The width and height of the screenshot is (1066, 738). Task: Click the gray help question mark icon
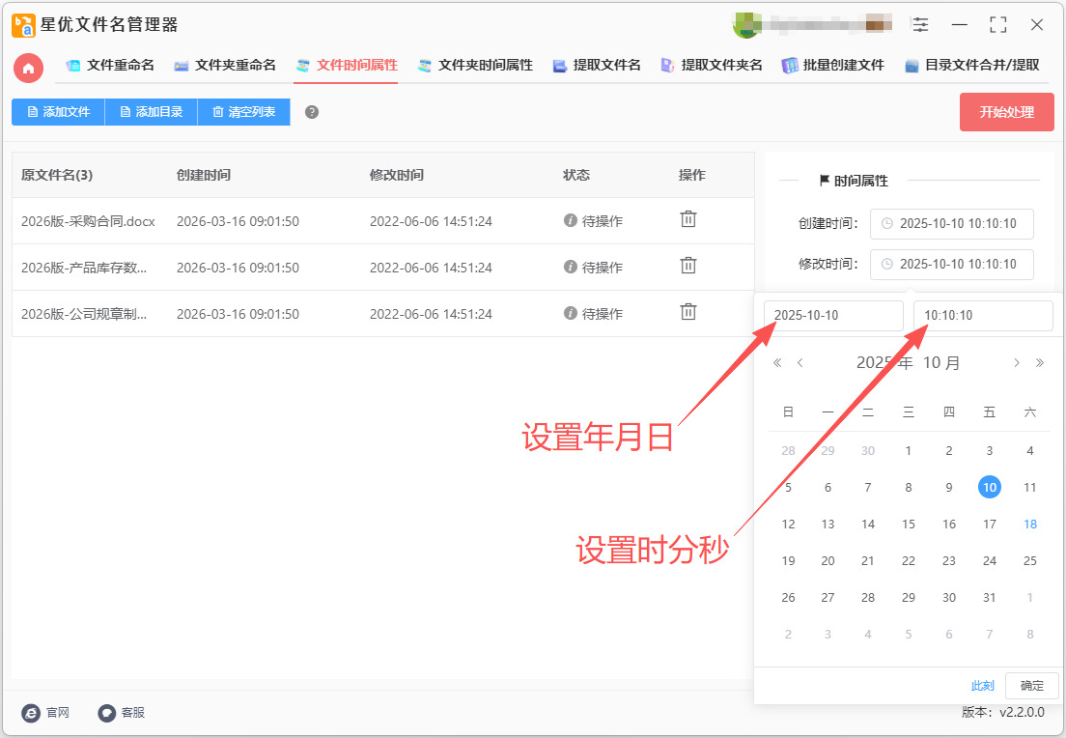(312, 112)
